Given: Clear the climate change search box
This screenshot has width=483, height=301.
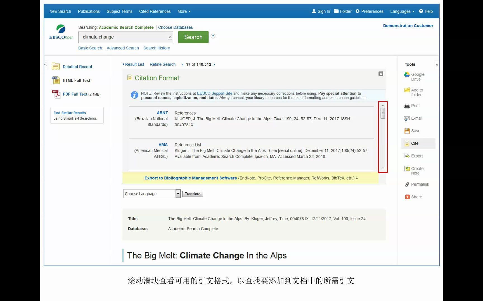Looking at the screenshot, I should 170,37.
